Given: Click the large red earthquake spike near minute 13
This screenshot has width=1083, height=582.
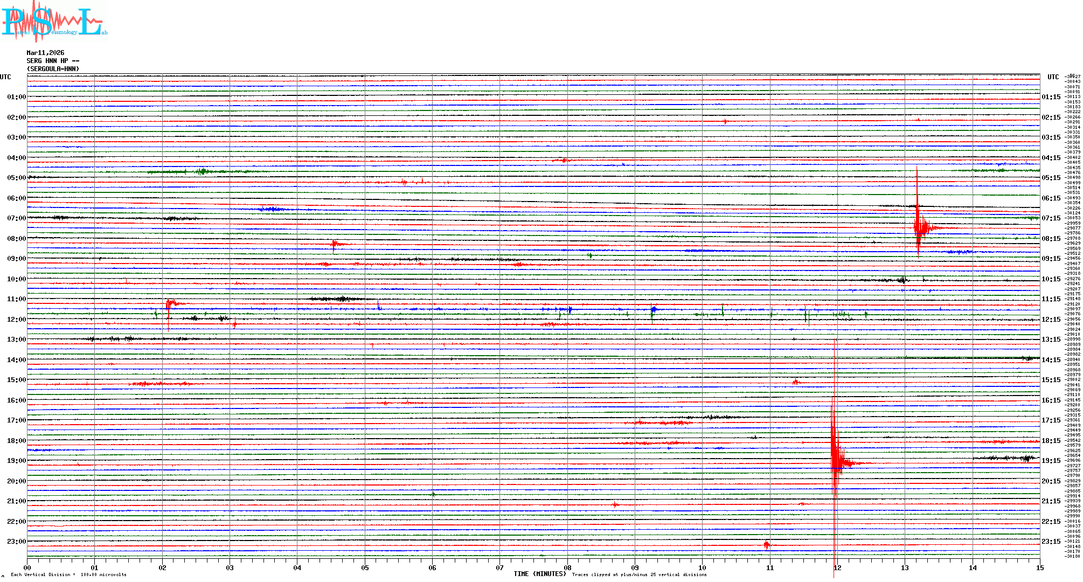Looking at the screenshot, I should (x=918, y=225).
